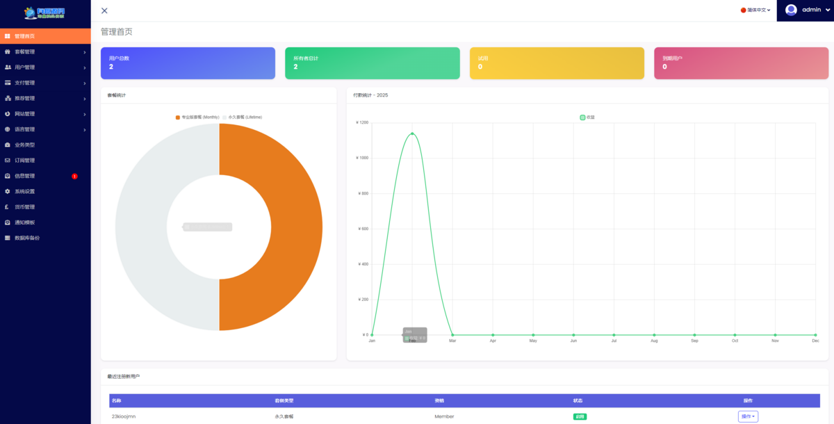Expand the 推荐管理 submenu chevron
The height and width of the screenshot is (424, 834).
tap(85, 98)
